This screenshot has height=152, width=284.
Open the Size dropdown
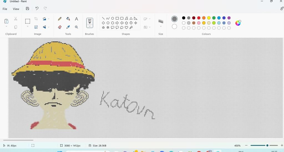coord(161,27)
